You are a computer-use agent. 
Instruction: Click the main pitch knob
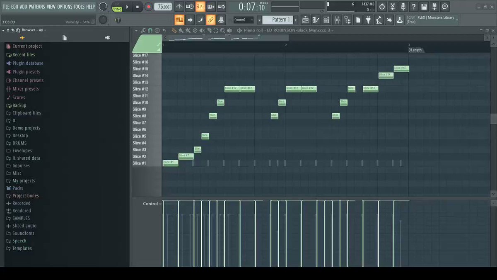103,19
